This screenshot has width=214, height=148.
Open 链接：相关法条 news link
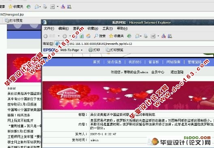(x=19, y=115)
